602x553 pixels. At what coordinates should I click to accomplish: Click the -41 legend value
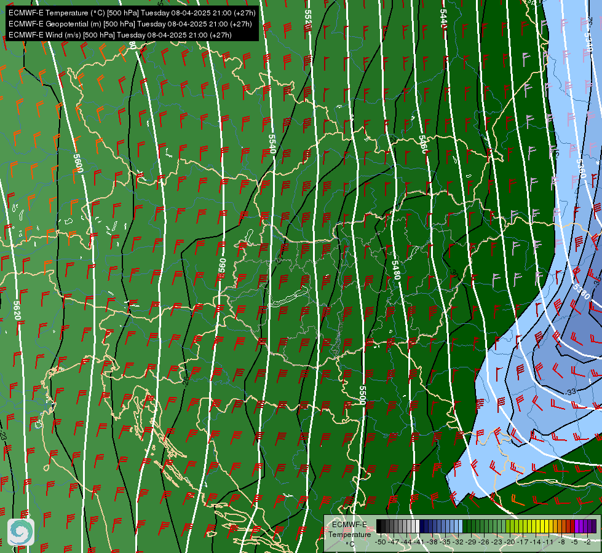419,542
